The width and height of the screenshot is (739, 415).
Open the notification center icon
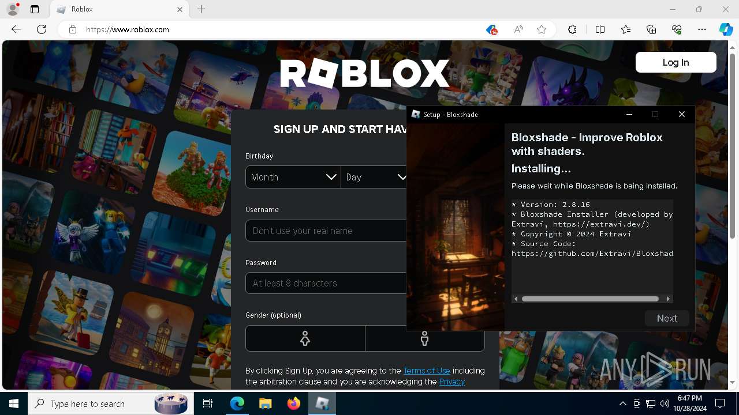pyautogui.click(x=720, y=403)
